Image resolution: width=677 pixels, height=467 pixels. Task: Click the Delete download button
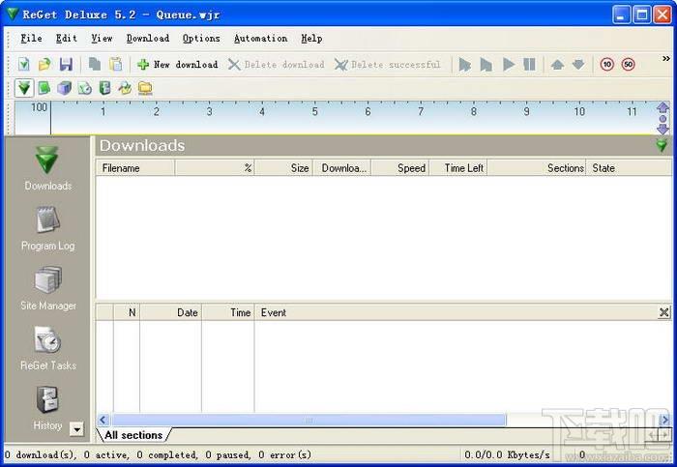[277, 65]
